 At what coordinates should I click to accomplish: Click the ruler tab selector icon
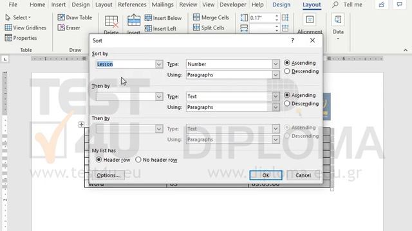tap(5, 59)
